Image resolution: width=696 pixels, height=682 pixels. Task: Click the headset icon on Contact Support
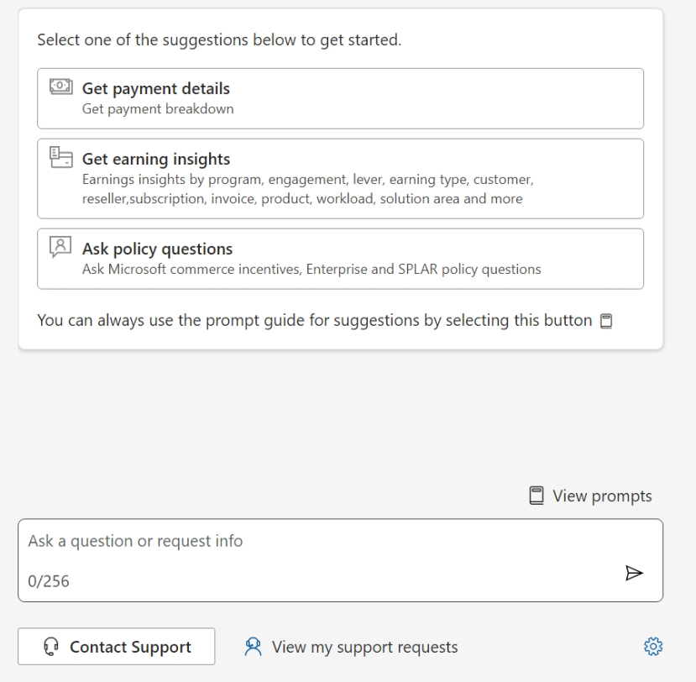point(50,647)
